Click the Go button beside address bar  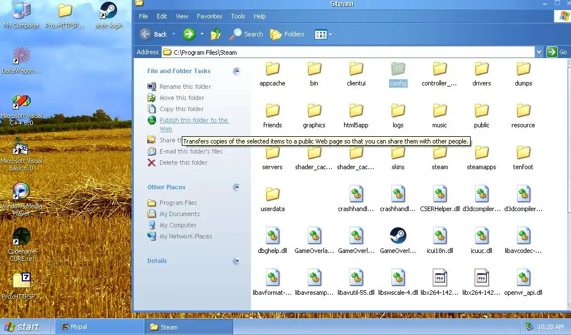click(558, 52)
